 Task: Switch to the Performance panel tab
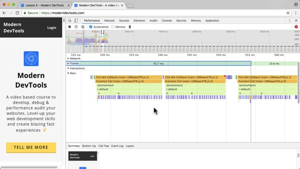coord(92,21)
